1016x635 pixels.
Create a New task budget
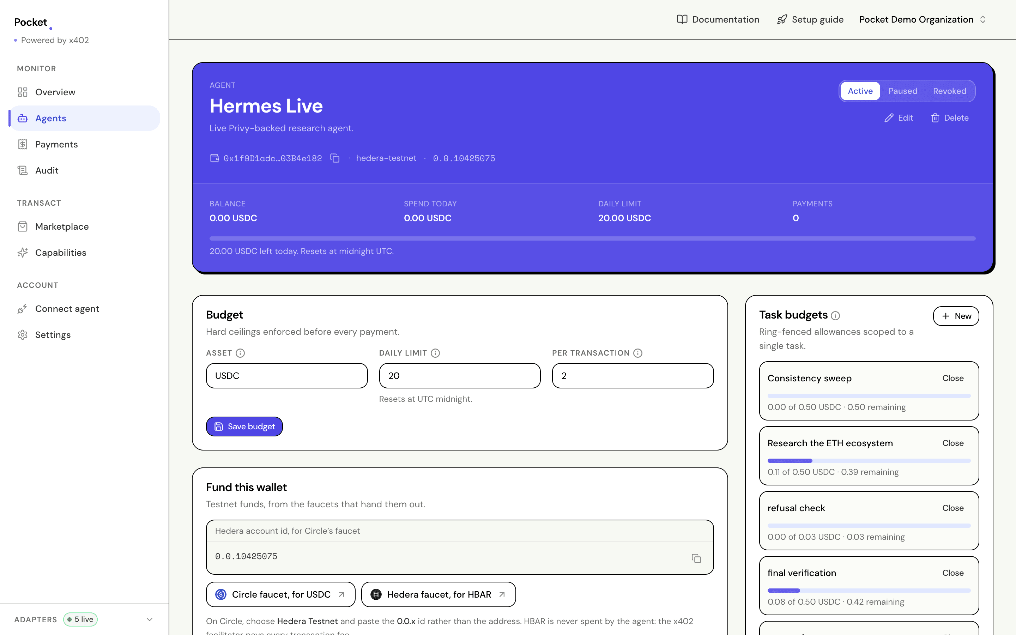tap(956, 316)
